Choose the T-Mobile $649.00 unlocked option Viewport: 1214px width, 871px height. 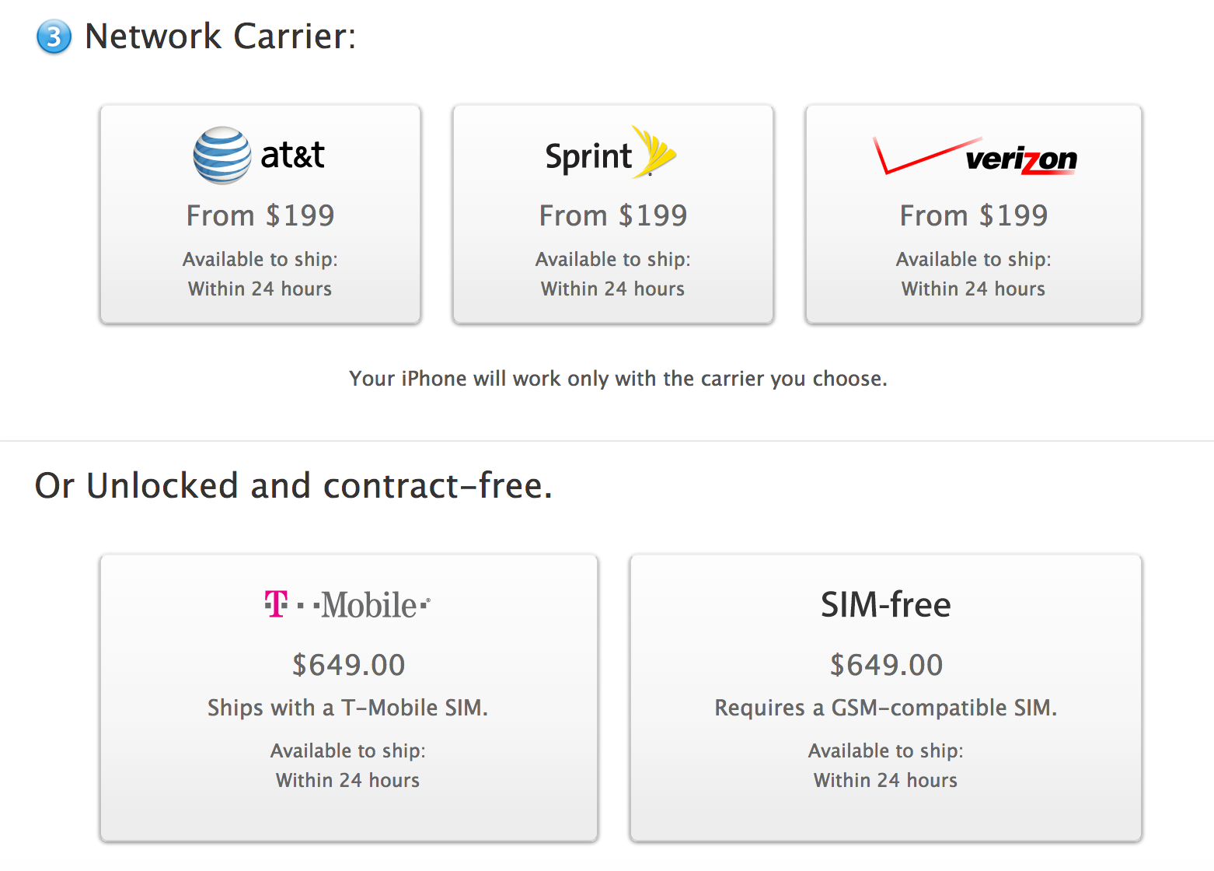(348, 665)
